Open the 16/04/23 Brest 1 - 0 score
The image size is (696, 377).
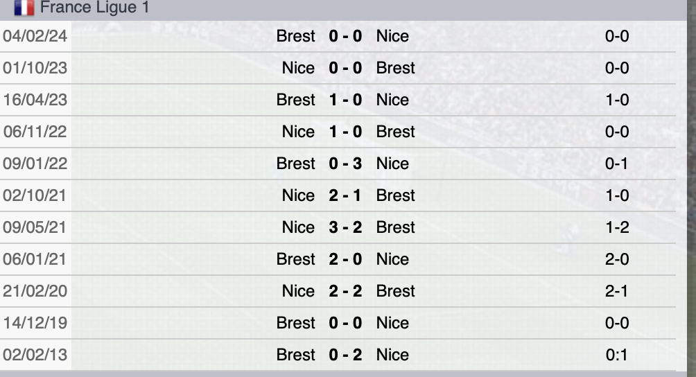(345, 100)
